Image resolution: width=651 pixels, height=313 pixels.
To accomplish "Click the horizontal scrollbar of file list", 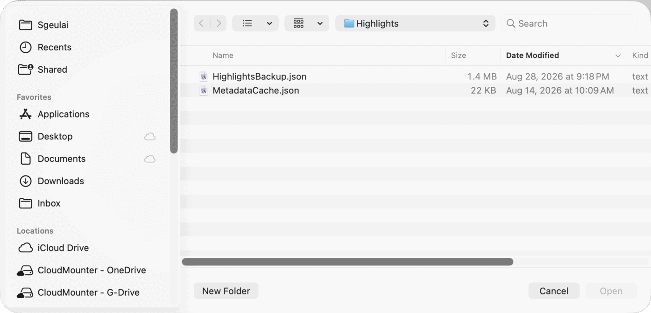I will click(347, 262).
